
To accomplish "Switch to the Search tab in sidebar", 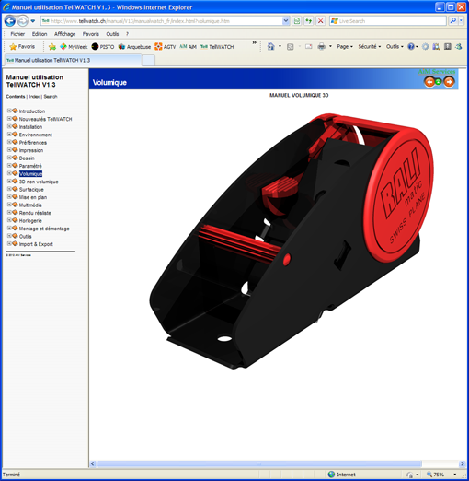I will (x=51, y=97).
